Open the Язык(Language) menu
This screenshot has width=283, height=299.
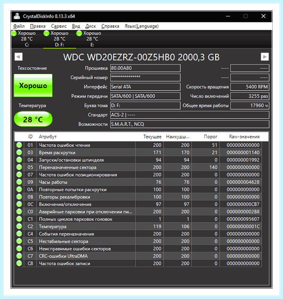[141, 26]
